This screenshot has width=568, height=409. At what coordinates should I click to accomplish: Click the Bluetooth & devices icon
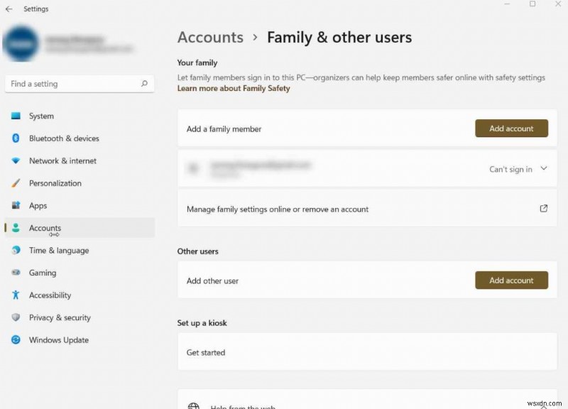click(16, 138)
